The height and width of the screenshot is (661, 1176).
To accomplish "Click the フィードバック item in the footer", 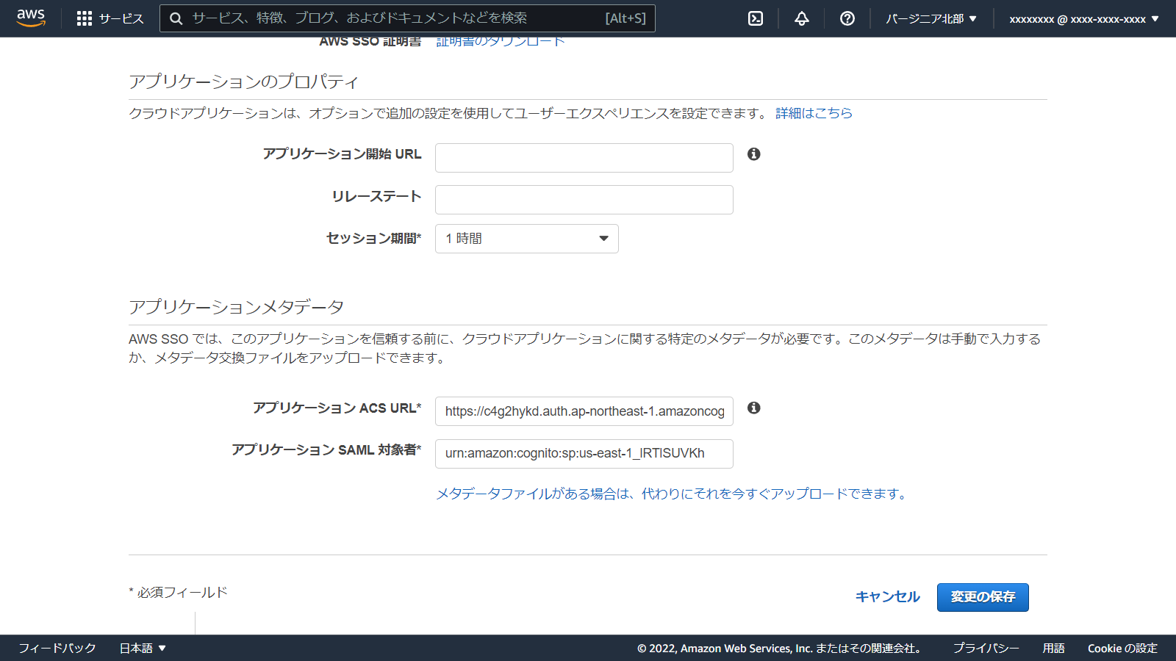I will (57, 648).
